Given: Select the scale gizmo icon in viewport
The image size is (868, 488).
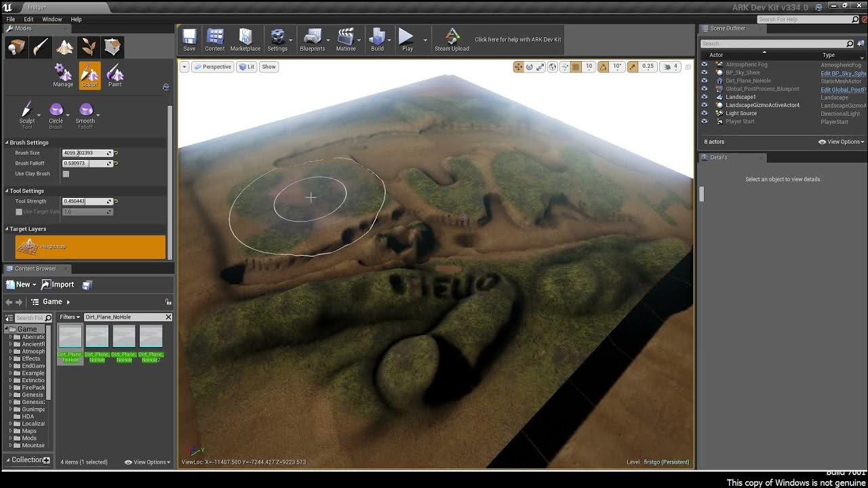Looking at the screenshot, I should (x=540, y=66).
